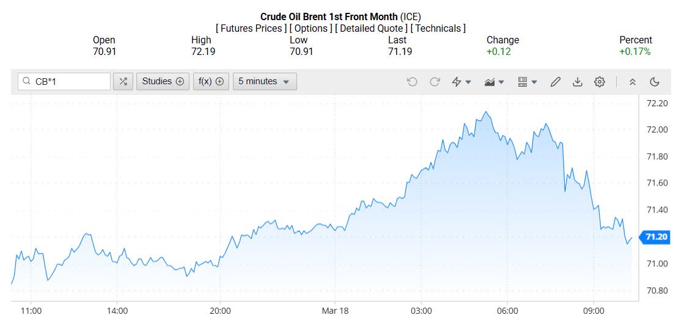Go to the Options page
673x315 pixels.
(x=311, y=28)
